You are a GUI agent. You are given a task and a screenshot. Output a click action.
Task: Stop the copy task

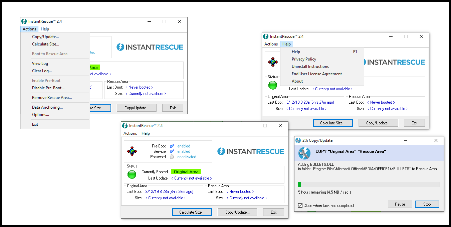click(x=427, y=204)
